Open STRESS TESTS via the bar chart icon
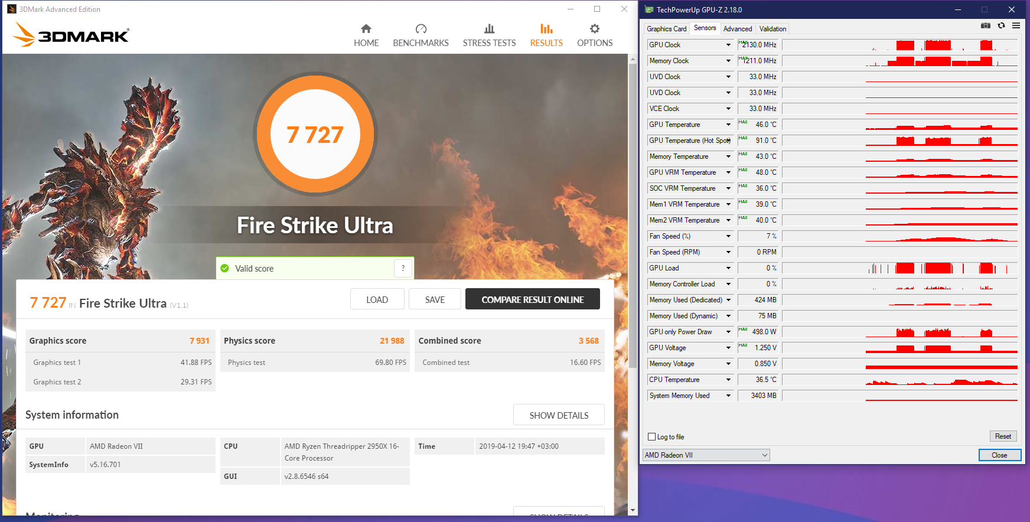 [x=489, y=29]
